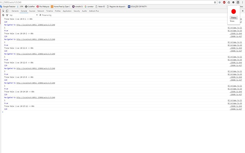Go to the Network tab
245x153 pixels.
point(41,11)
